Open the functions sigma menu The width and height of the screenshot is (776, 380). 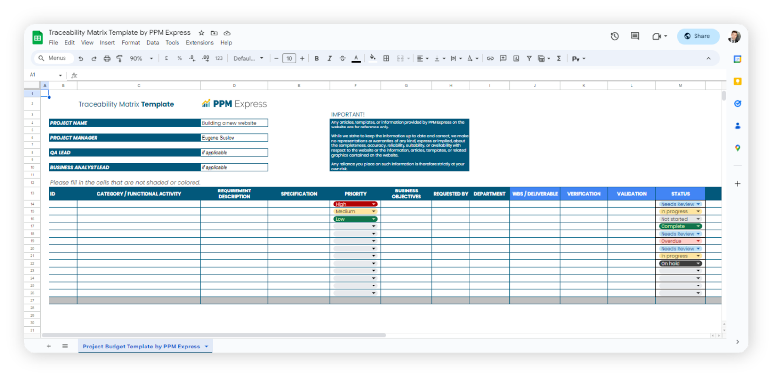559,58
